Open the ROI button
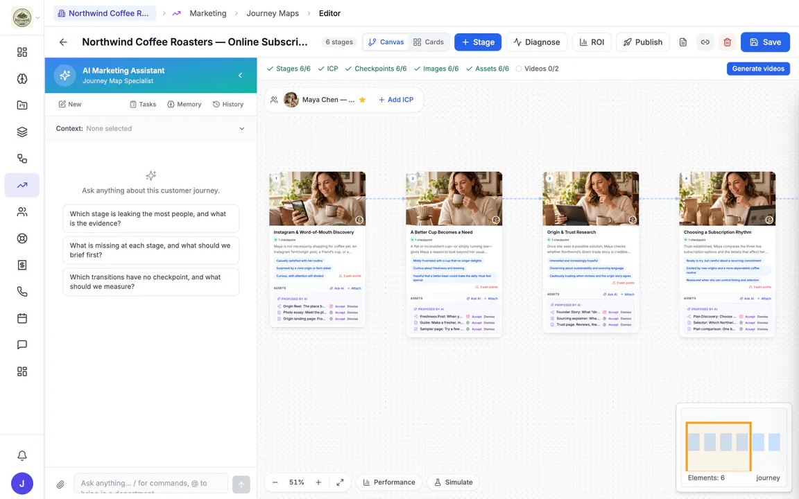 point(592,42)
